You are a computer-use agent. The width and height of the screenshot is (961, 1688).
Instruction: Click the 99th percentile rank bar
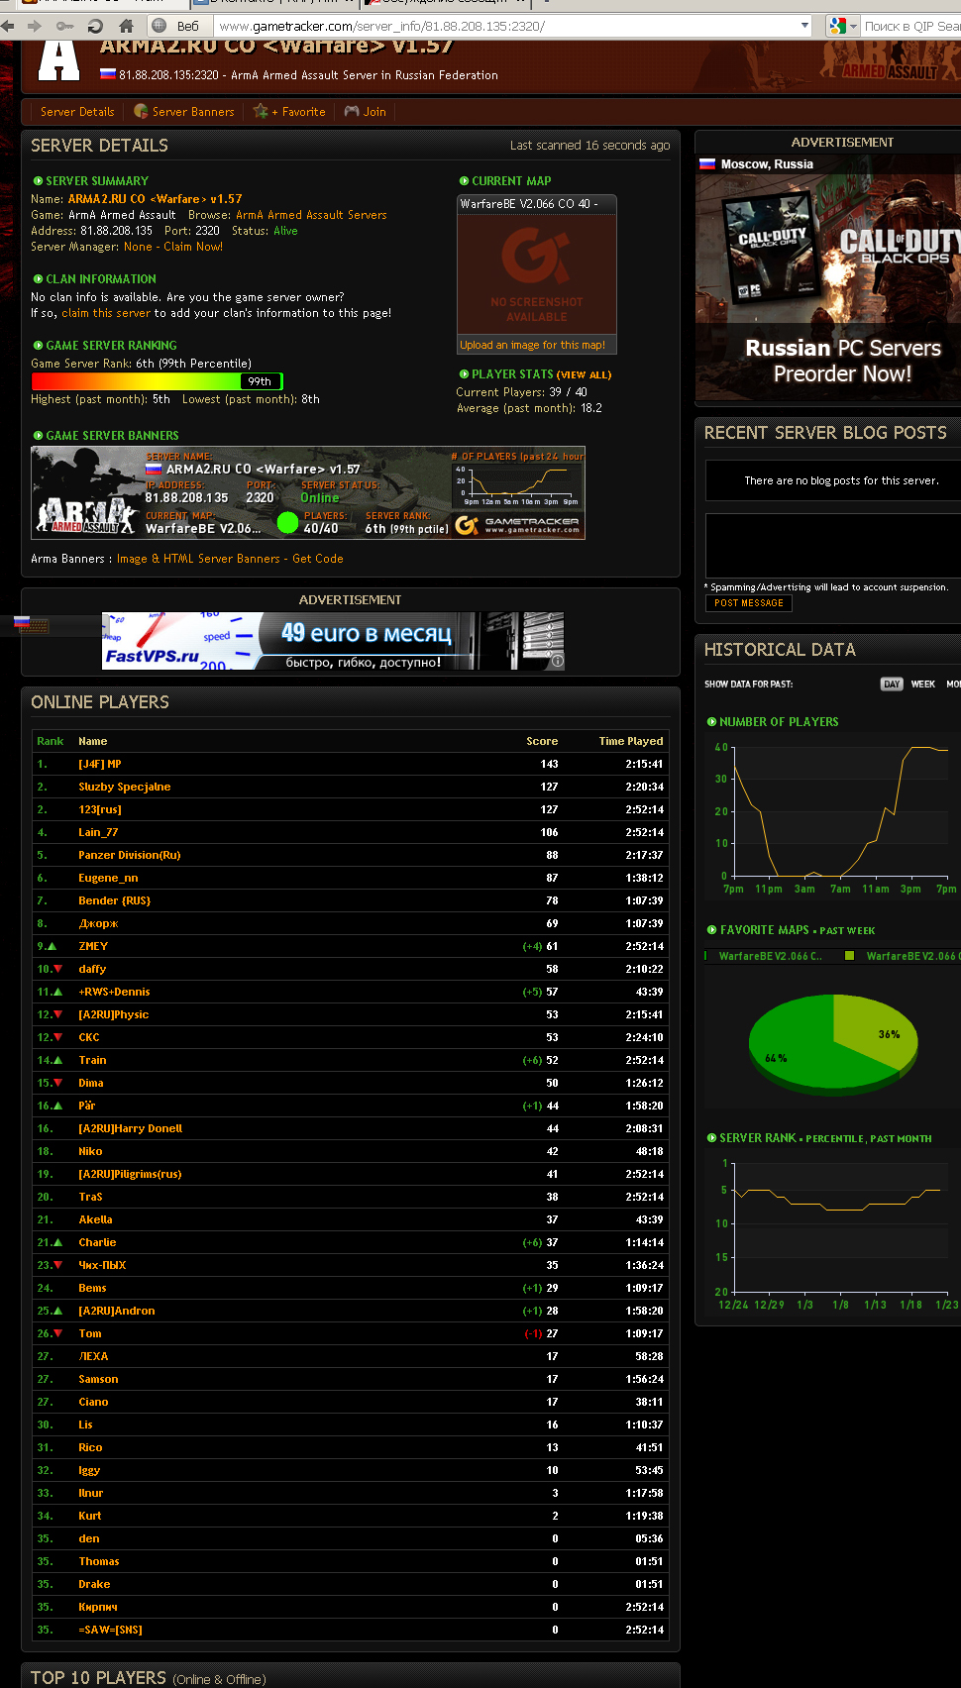157,381
